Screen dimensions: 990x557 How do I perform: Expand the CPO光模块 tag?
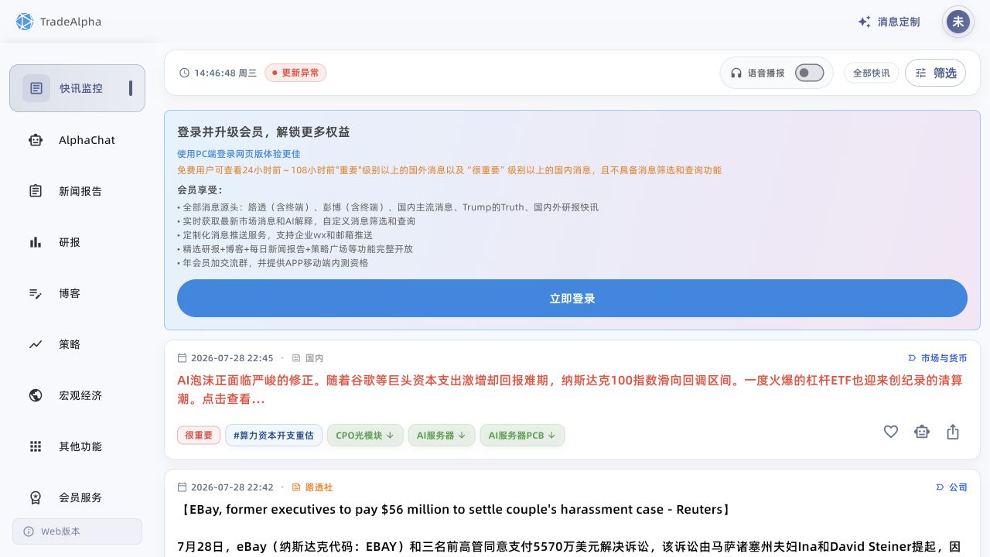(365, 436)
